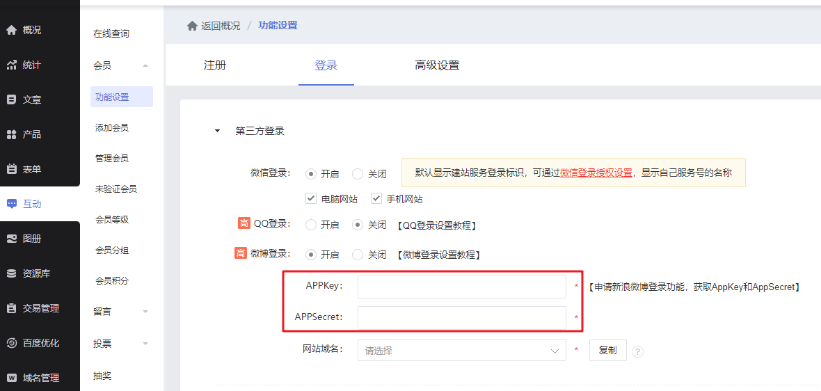The width and height of the screenshot is (821, 391).
Task: Uncheck the 电脑网站 checkbox
Action: 311,198
